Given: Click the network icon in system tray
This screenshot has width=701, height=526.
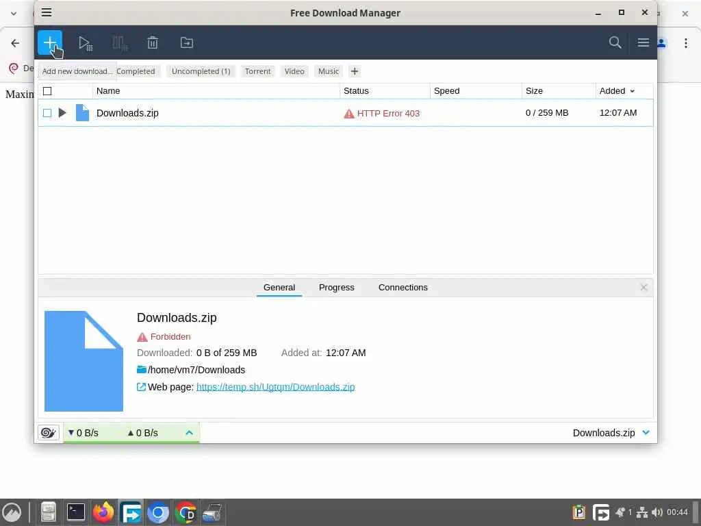Looking at the screenshot, I should click(642, 512).
